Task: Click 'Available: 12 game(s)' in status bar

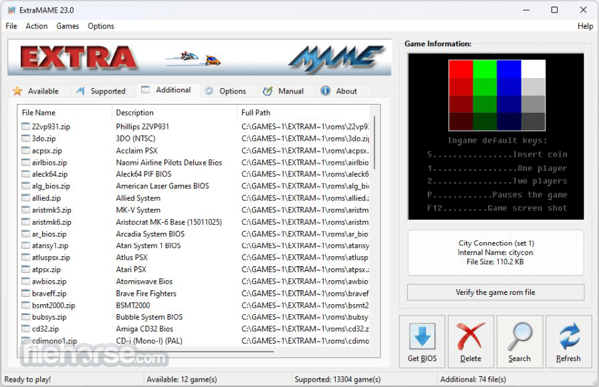Action: pos(182,380)
